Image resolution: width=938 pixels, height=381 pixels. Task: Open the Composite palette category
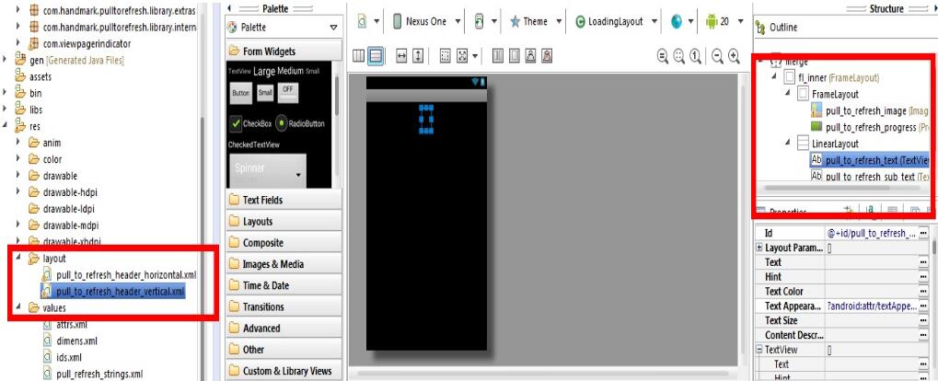pyautogui.click(x=284, y=243)
